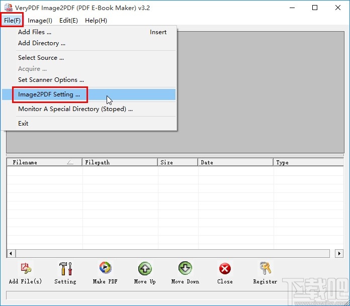Open the Image(I) menu
Viewport: 350px width, 306px height.
40,21
